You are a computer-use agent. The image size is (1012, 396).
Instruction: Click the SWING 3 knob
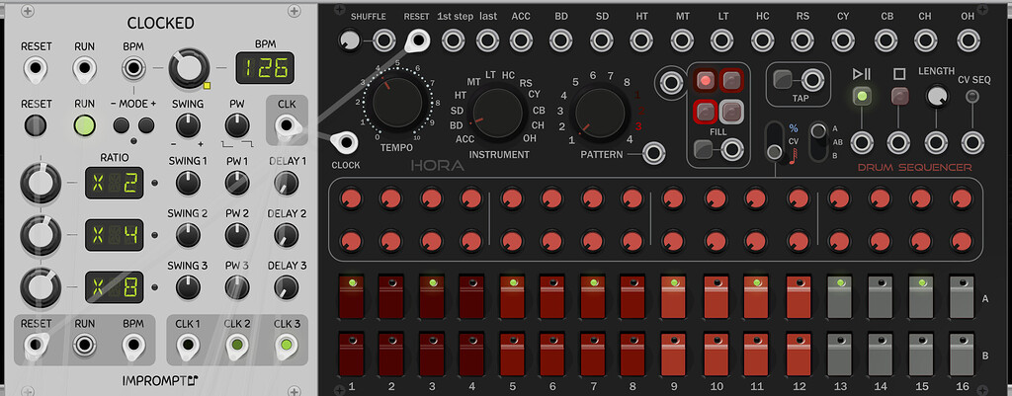(x=188, y=287)
